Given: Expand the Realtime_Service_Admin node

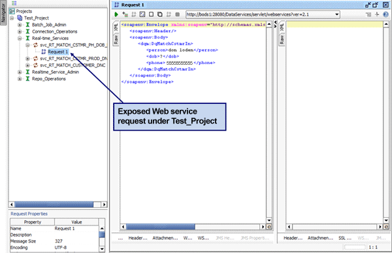Looking at the screenshot, I should pyautogui.click(x=20, y=72).
